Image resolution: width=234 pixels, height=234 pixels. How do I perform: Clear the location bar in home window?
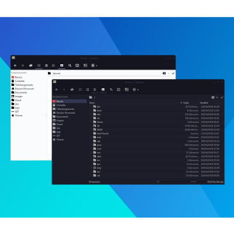tap(164, 73)
